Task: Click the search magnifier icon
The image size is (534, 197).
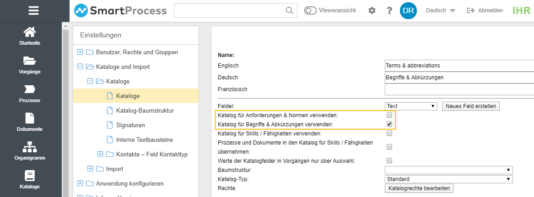Action: (290, 10)
